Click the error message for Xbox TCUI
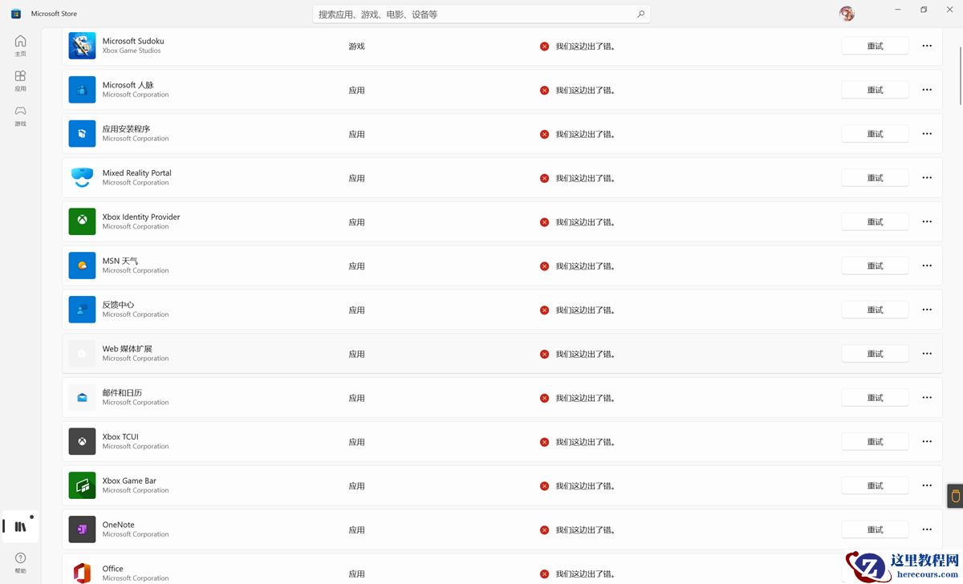This screenshot has height=584, width=963. click(586, 442)
